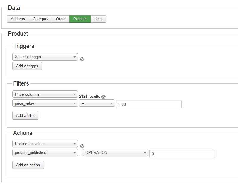238x186 pixels.
Task: Click the action value input field
Action: point(182,154)
